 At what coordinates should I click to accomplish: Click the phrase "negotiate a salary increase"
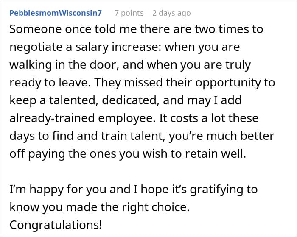[85, 47]
